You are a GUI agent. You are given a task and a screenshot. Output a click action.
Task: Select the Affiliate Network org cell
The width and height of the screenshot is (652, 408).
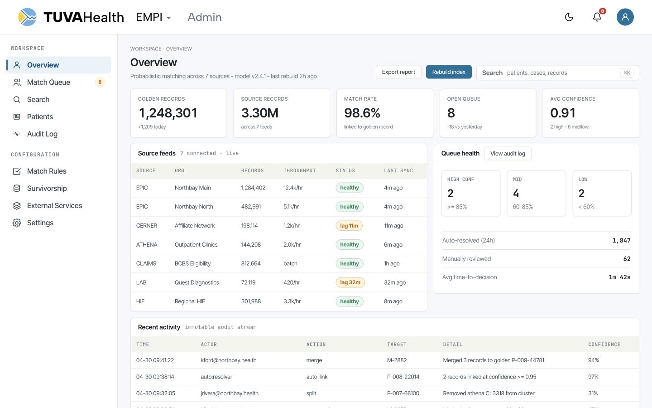(195, 226)
